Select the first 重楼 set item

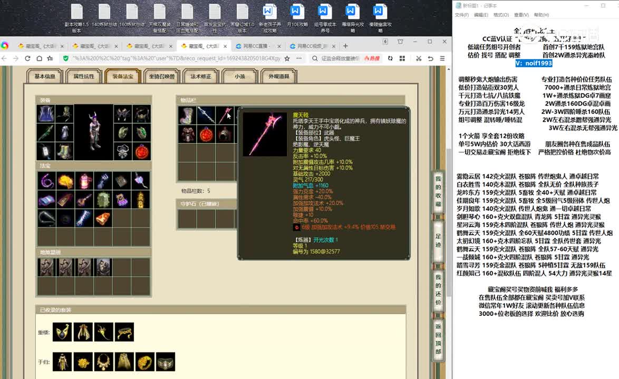click(x=62, y=332)
